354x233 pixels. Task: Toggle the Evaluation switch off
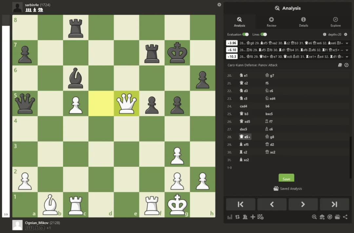tap(245, 34)
